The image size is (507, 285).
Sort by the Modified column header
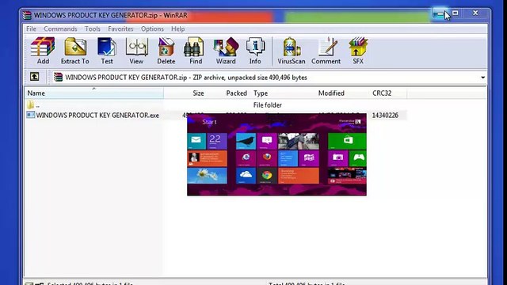tap(342, 93)
